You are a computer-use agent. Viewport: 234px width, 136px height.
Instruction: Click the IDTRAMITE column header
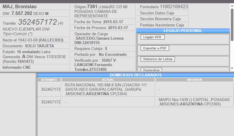(x=49, y=80)
